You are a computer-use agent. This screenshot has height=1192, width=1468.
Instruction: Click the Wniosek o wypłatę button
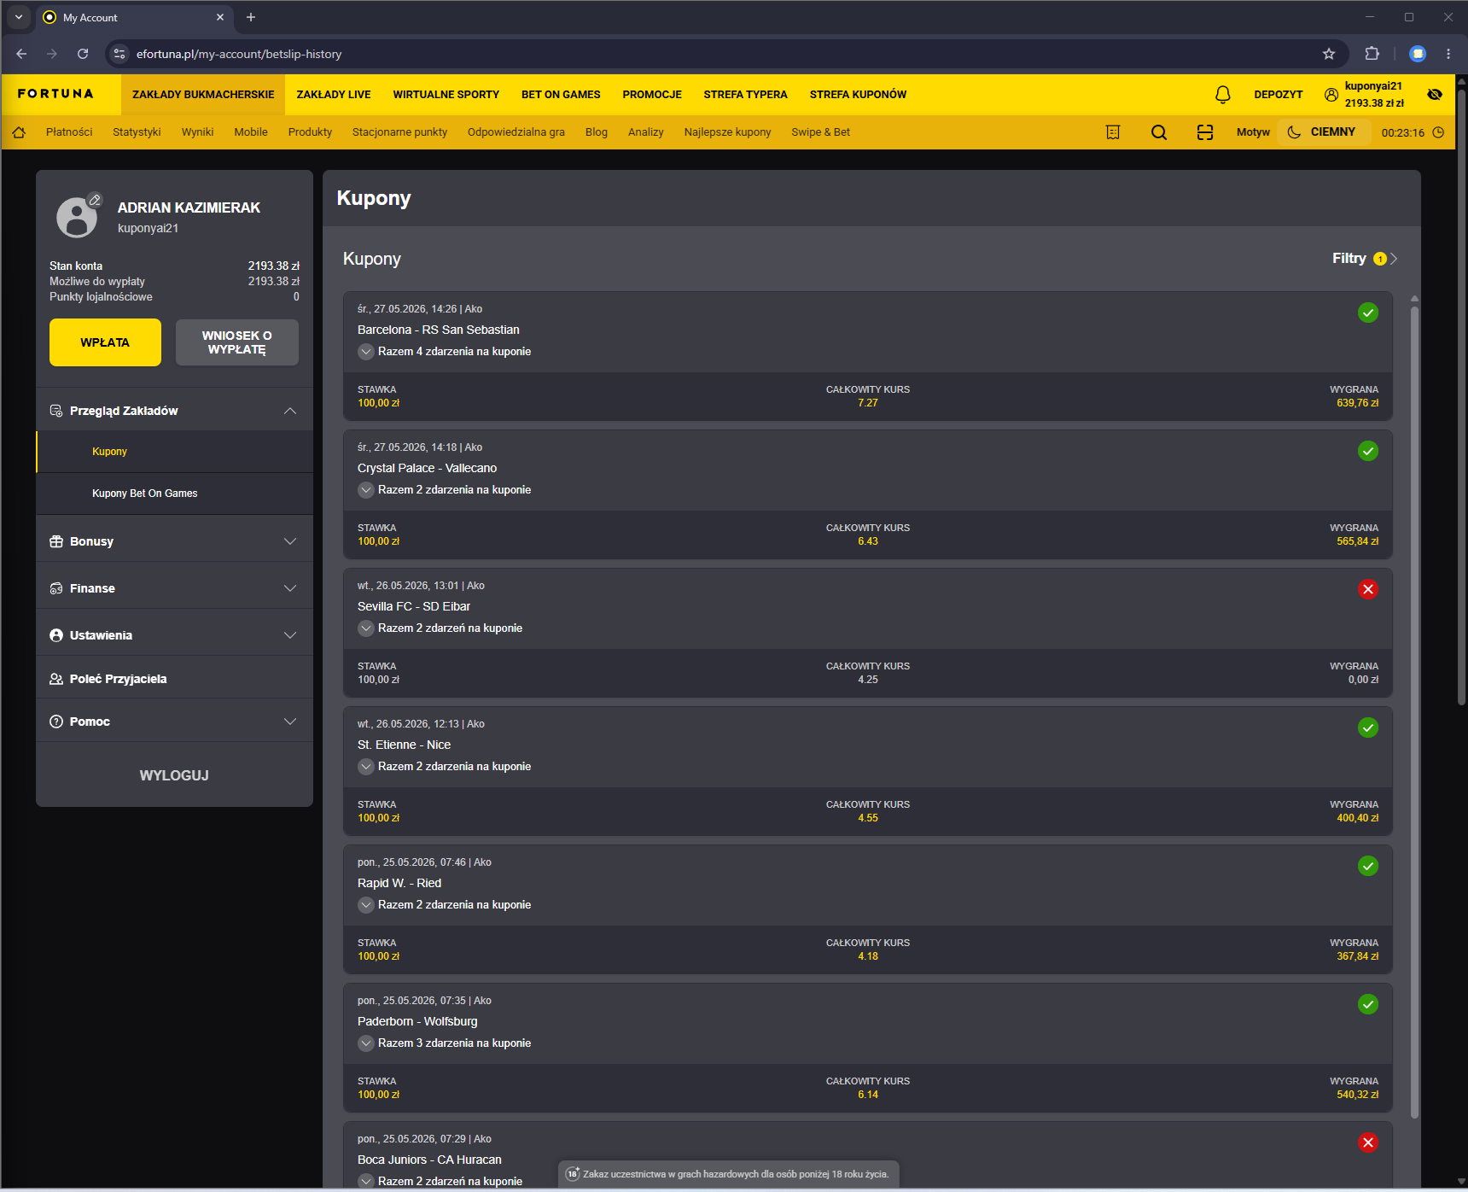click(237, 342)
